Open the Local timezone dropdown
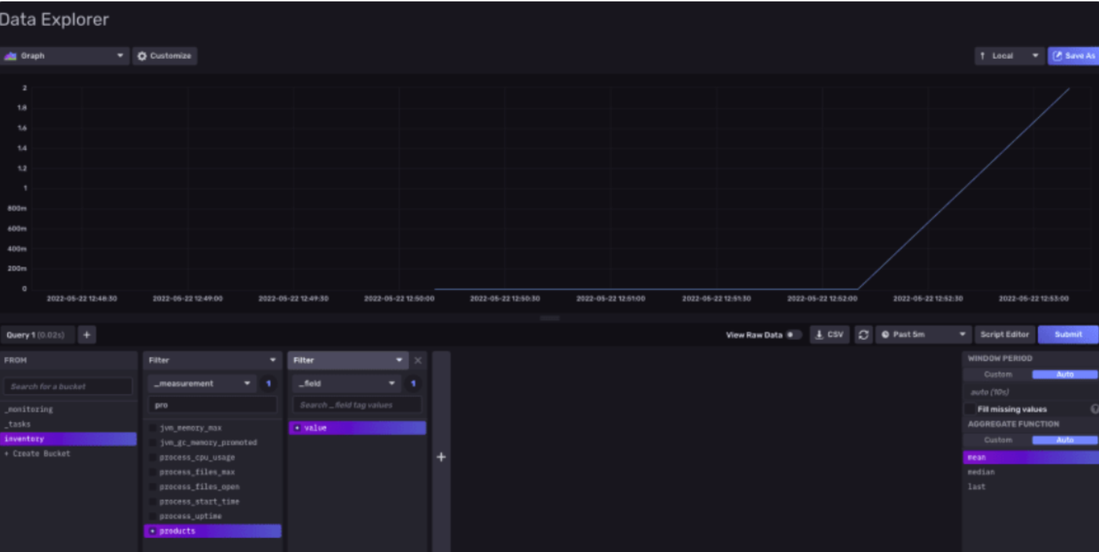1099x552 pixels. click(1009, 56)
